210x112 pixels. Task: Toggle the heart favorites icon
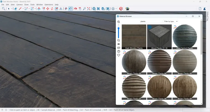(119, 55)
